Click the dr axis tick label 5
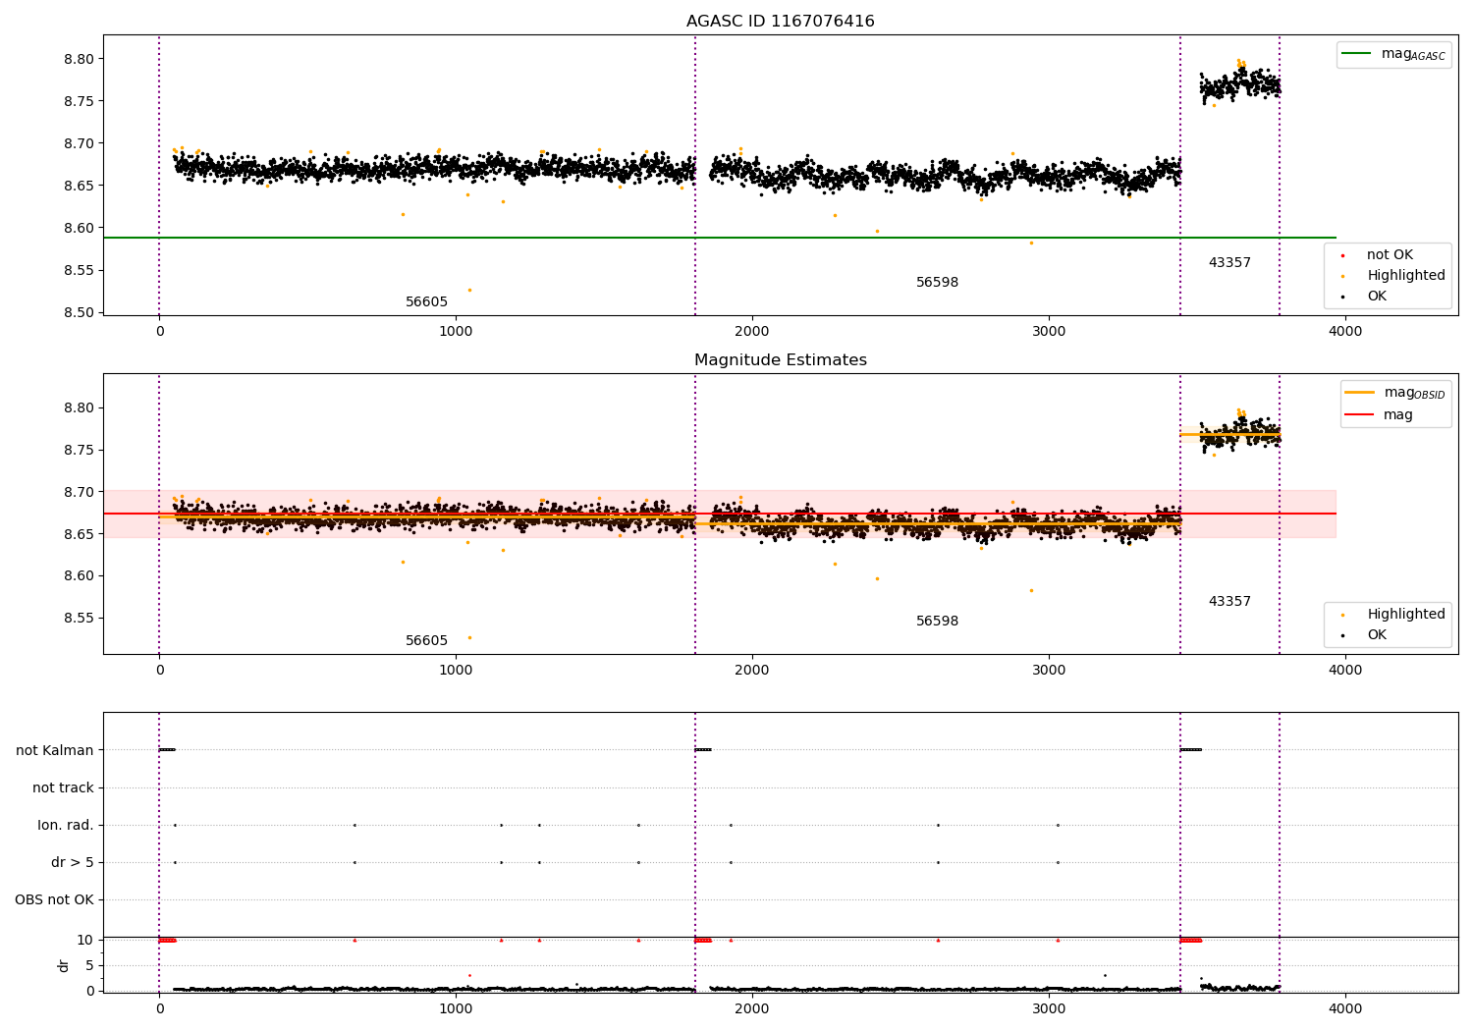Viewport: 1473px width, 1031px height. (x=89, y=965)
